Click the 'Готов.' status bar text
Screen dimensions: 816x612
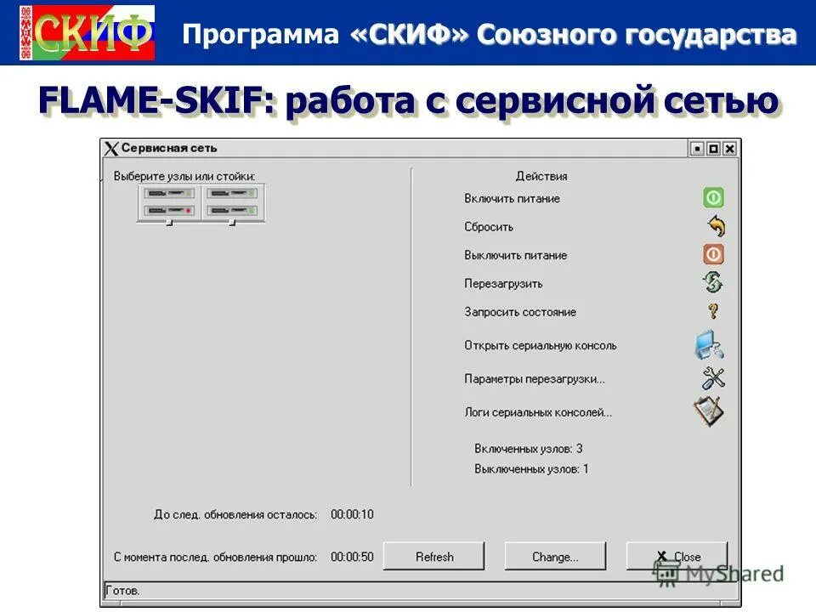tap(122, 591)
